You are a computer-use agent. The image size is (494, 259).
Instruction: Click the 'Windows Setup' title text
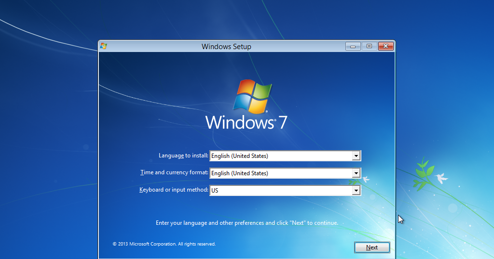coord(226,47)
